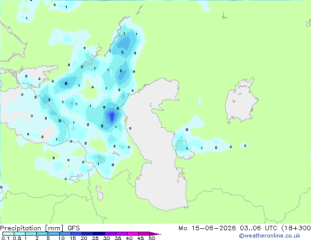
Task: Select the 40–45 mm magenta legend swatch
Action: coord(133,234)
